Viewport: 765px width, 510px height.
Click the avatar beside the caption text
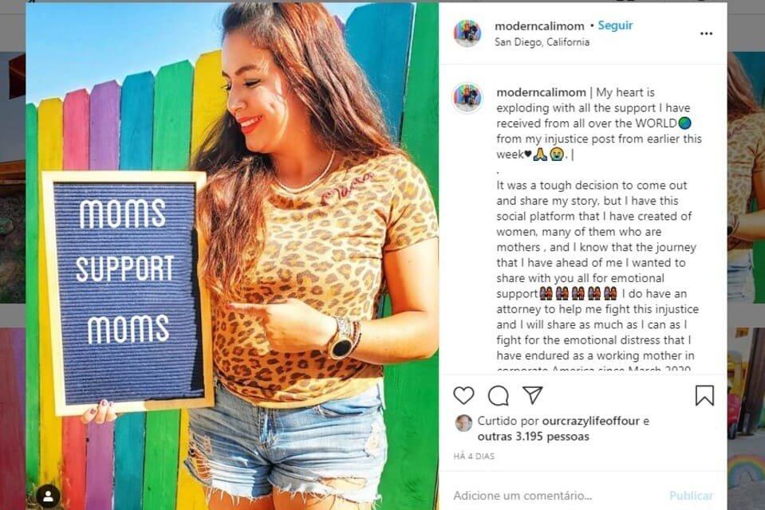pos(467,97)
